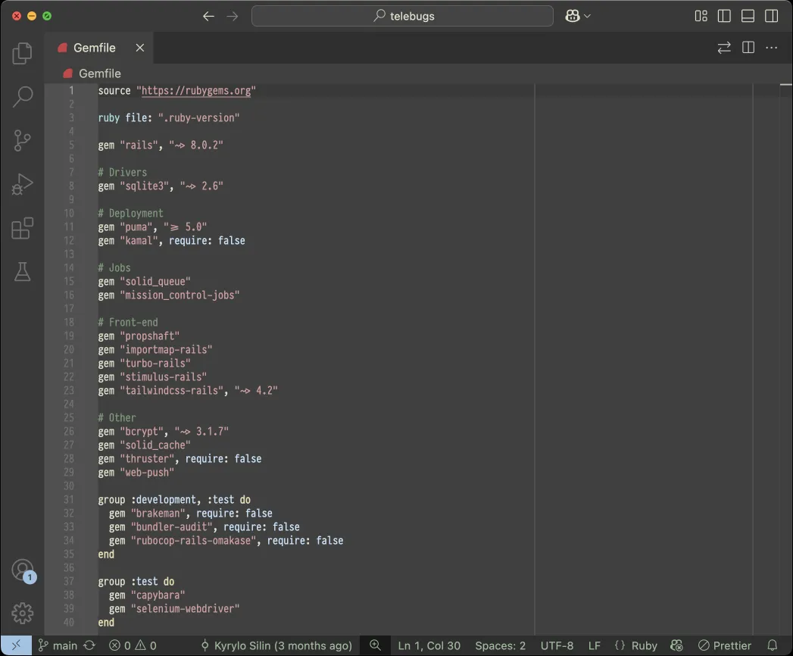Open Copilot status icon in status bar
Image resolution: width=793 pixels, height=656 pixels.
(676, 645)
